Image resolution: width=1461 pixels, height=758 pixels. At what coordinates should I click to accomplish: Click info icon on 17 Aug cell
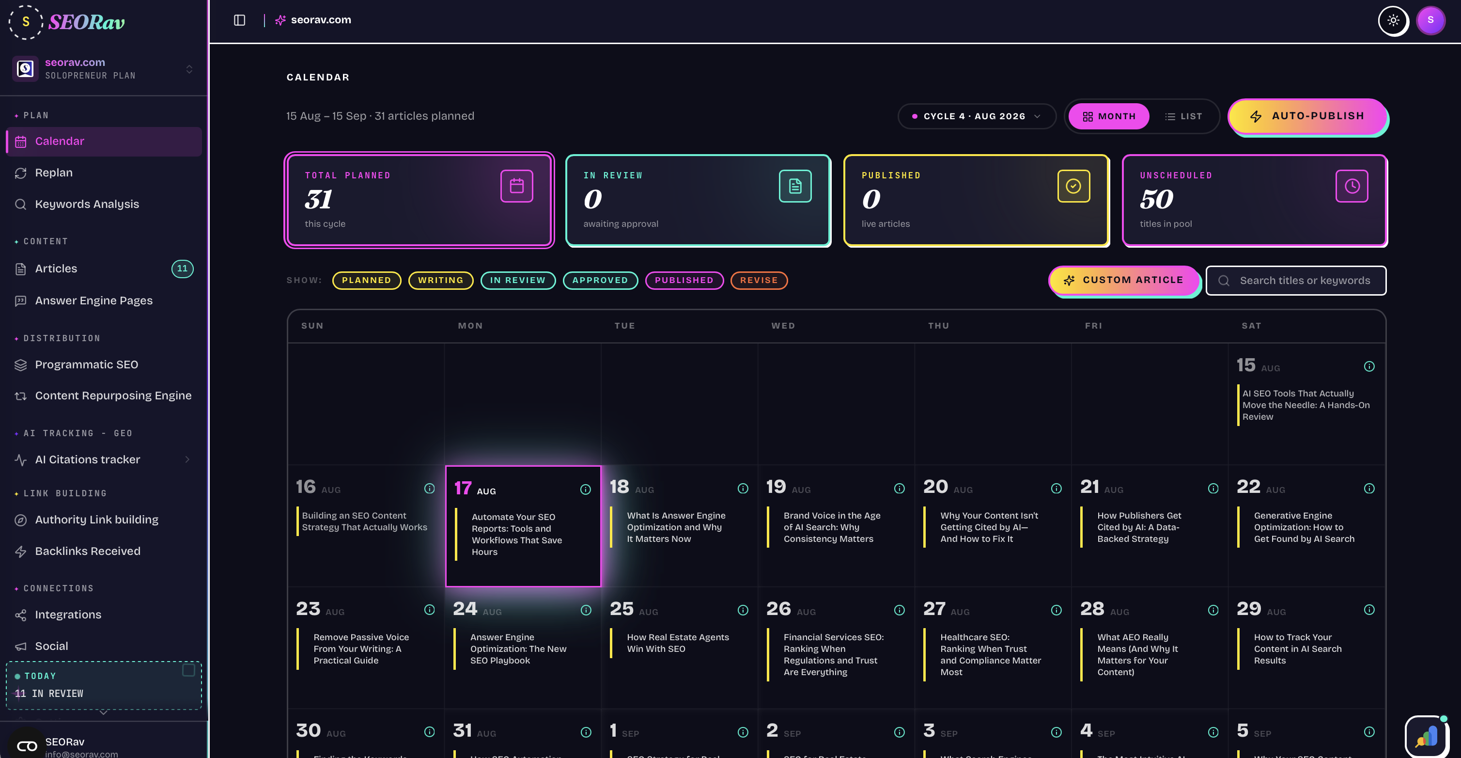coord(585,490)
